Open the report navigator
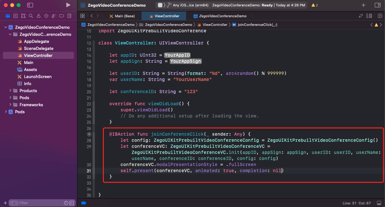Screen dimensions: 385x207 pyautogui.click(x=69, y=16)
